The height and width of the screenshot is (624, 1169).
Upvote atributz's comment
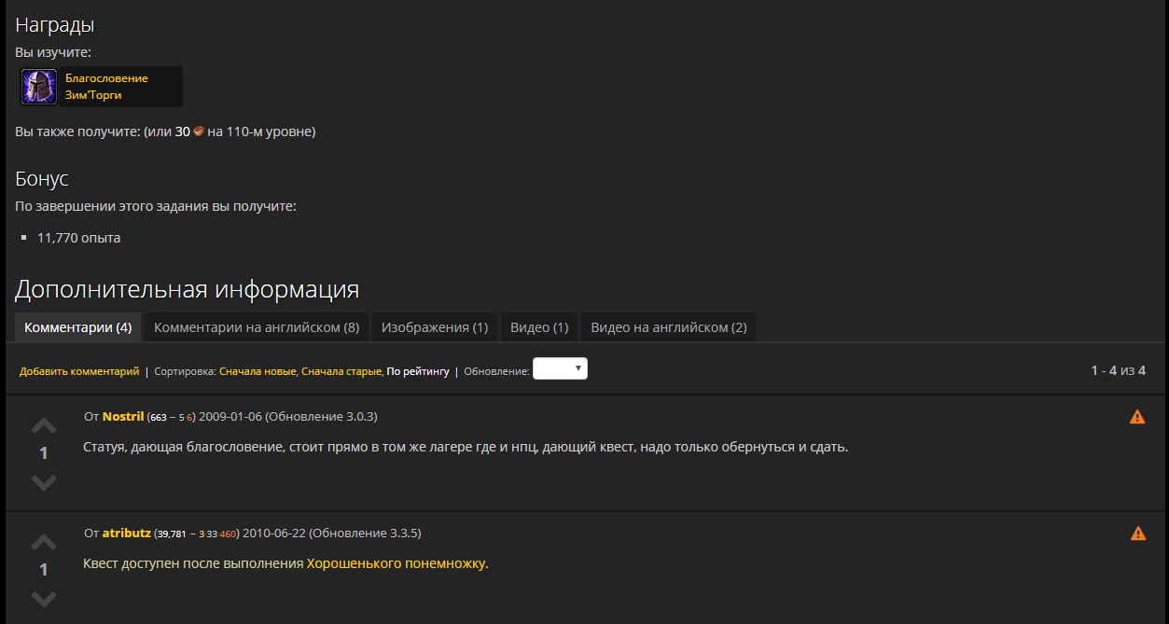[44, 543]
